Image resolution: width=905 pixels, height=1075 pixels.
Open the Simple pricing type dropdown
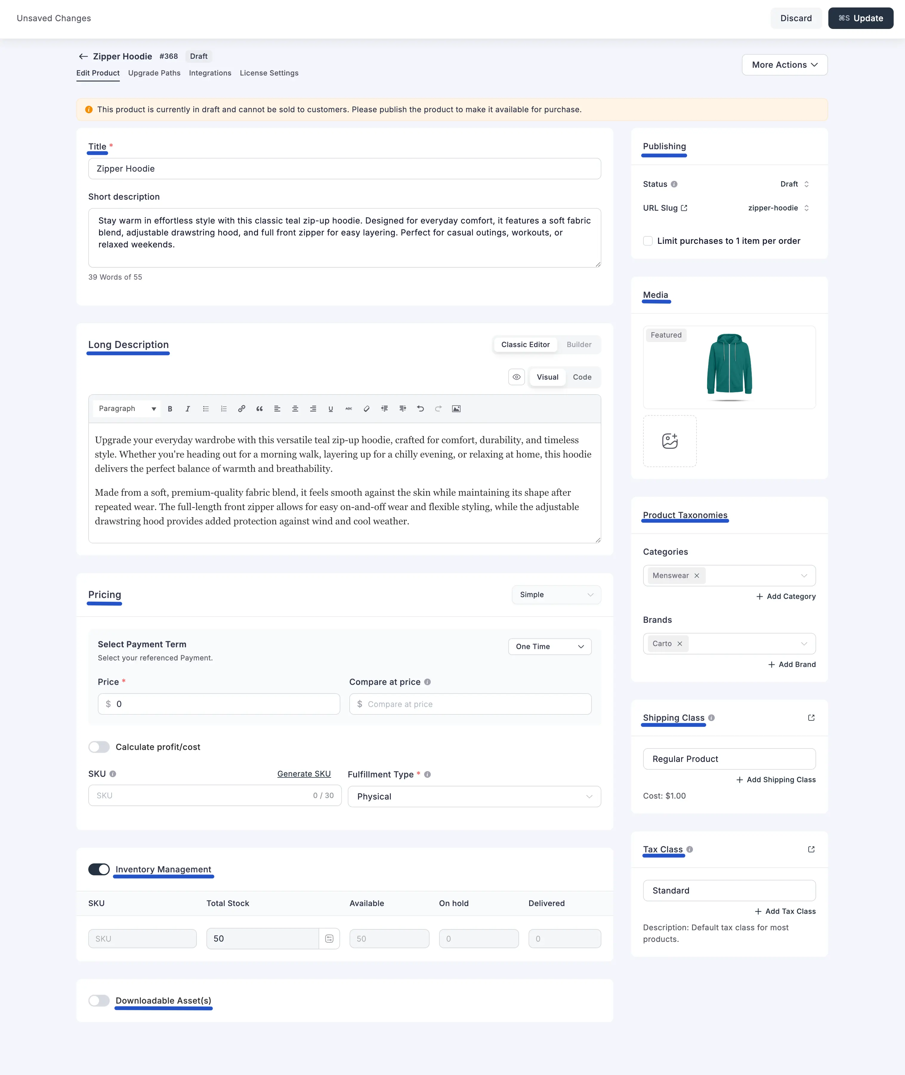point(556,595)
